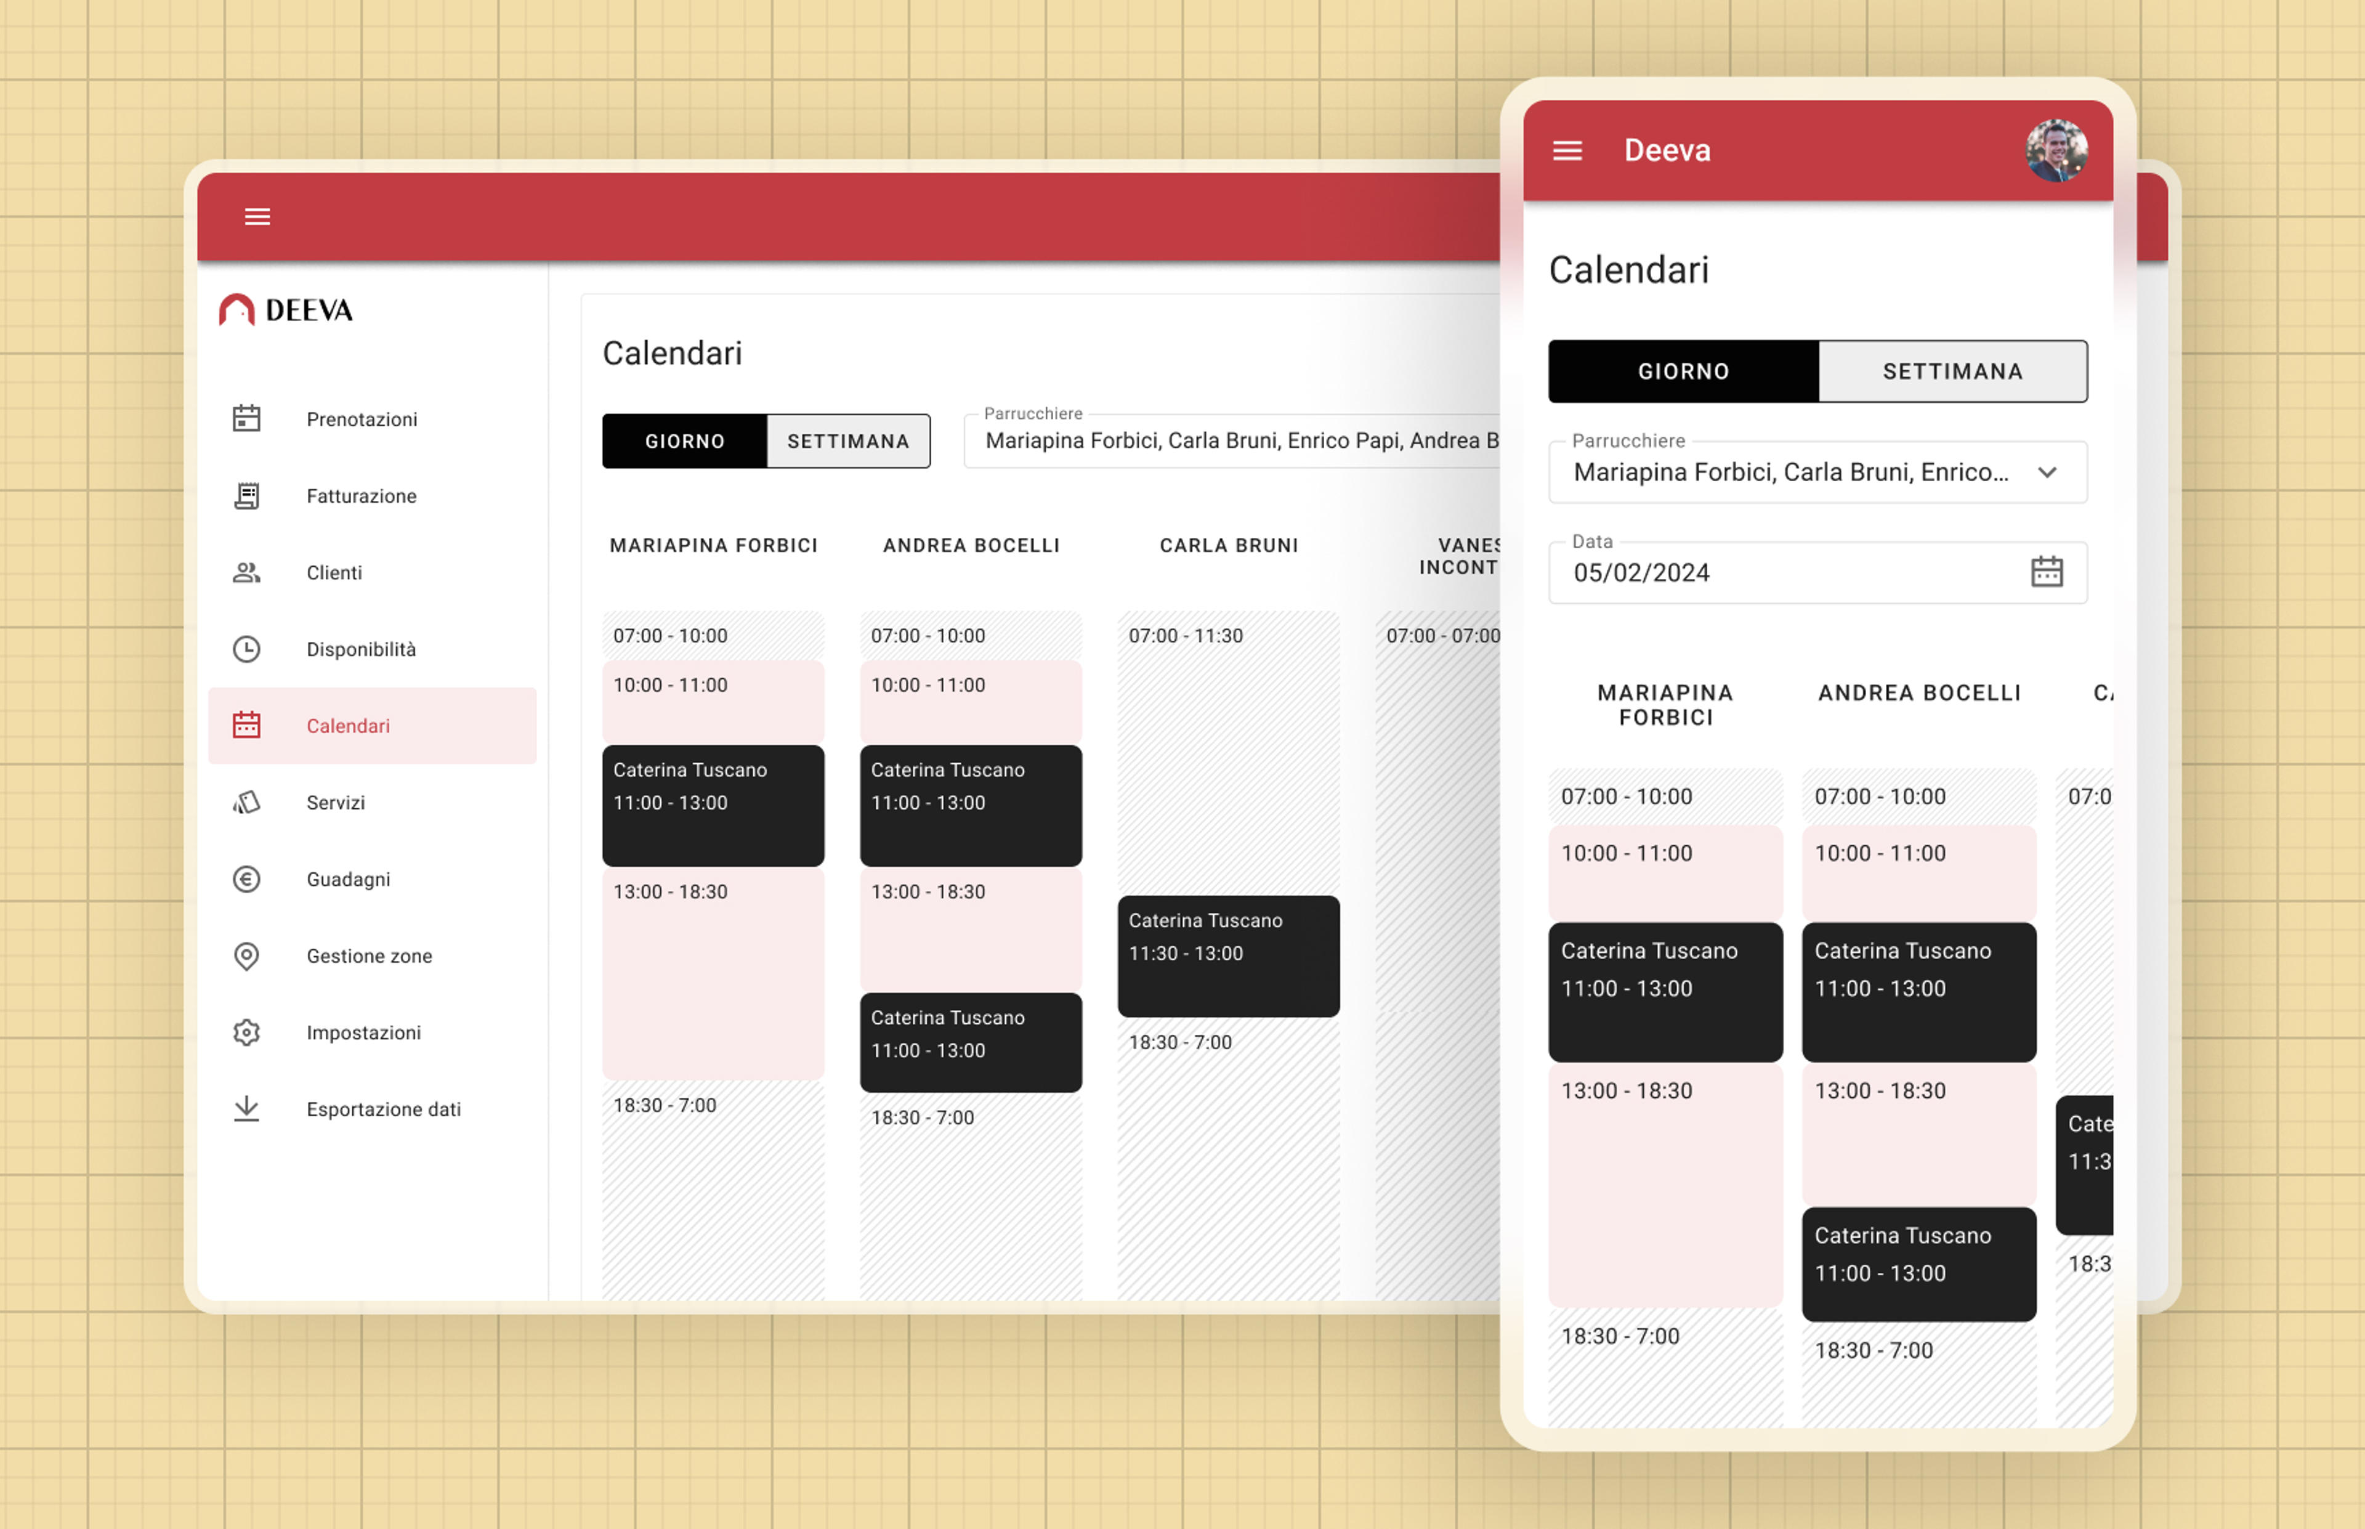
Task: Open Caterina Tuscano 11:30 - 13:00 appointment
Action: tap(1227, 955)
